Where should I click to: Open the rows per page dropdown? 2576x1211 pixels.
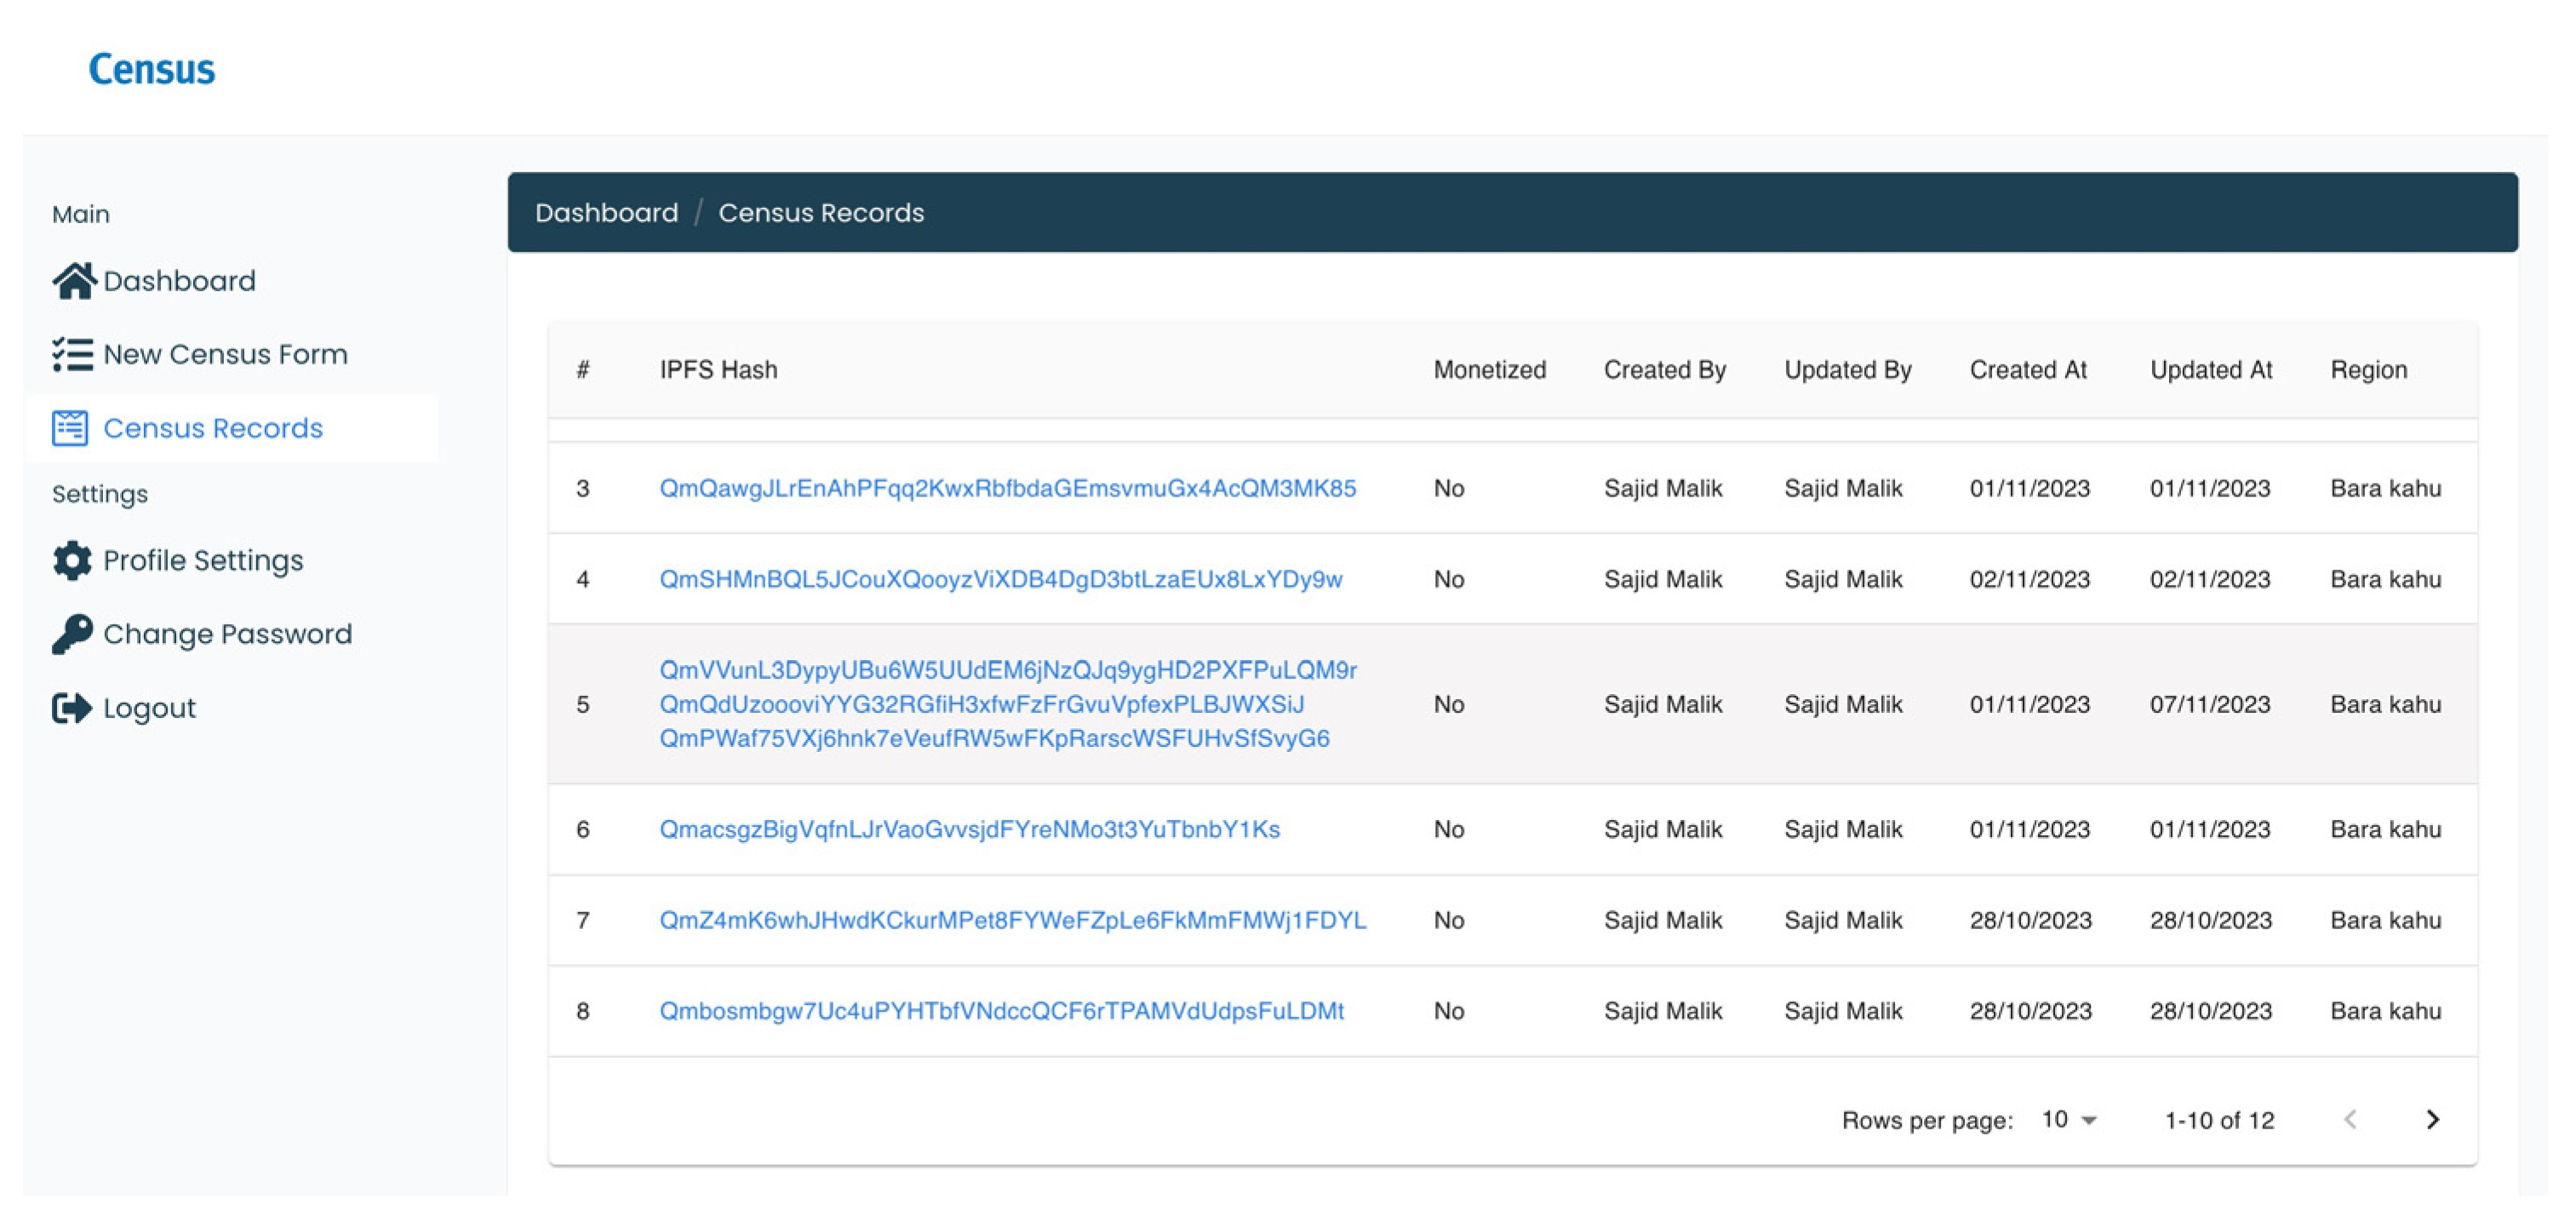pyautogui.click(x=2068, y=1119)
